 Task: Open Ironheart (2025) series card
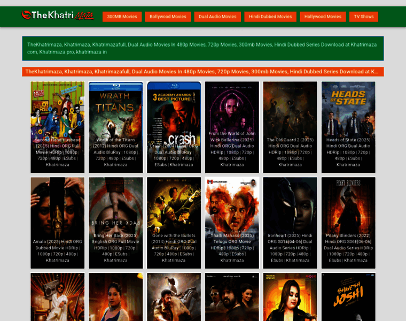coord(290,223)
